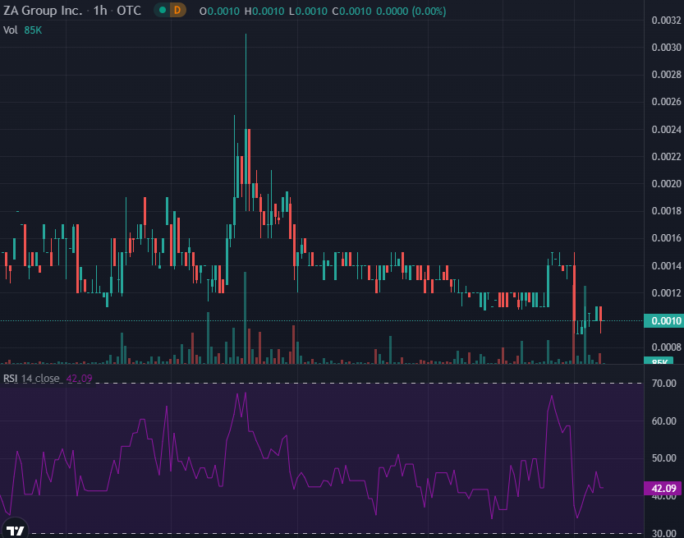684x538 pixels.
Task: Click the O0.0010 open value
Action: [x=219, y=11]
